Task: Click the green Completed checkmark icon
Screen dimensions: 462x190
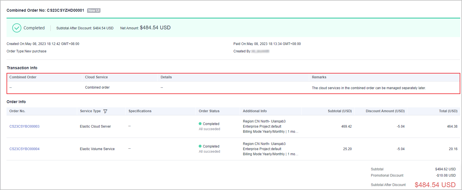Action: click(x=17, y=28)
